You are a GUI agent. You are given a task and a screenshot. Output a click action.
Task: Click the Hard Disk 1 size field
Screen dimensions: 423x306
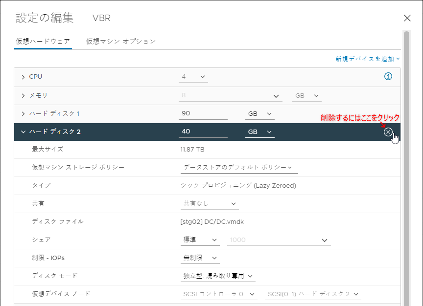click(x=203, y=113)
